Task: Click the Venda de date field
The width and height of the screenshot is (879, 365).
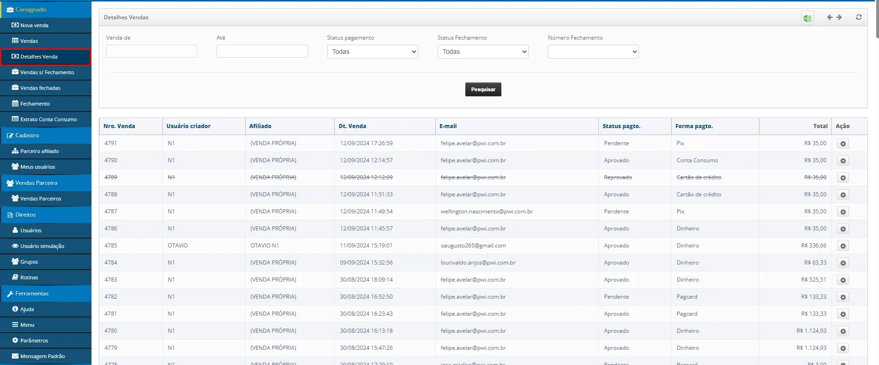Action: point(151,51)
